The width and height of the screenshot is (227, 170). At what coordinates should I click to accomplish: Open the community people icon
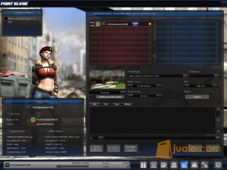194,165
